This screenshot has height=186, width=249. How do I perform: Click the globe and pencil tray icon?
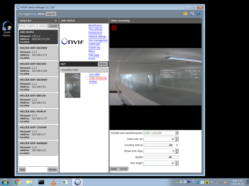[177, 182]
